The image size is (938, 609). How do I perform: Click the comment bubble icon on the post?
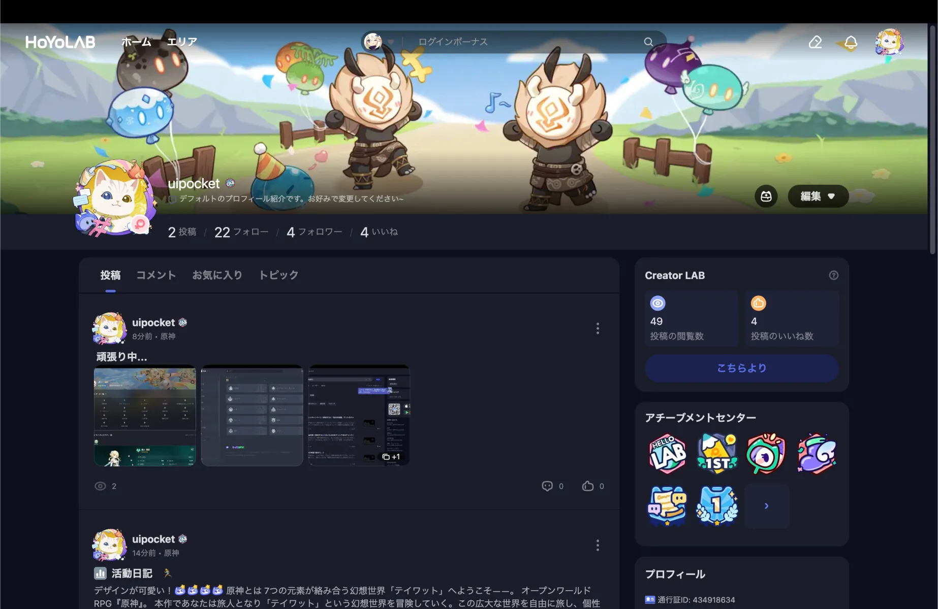(547, 486)
